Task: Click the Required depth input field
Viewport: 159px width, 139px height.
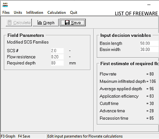Action: point(57,63)
